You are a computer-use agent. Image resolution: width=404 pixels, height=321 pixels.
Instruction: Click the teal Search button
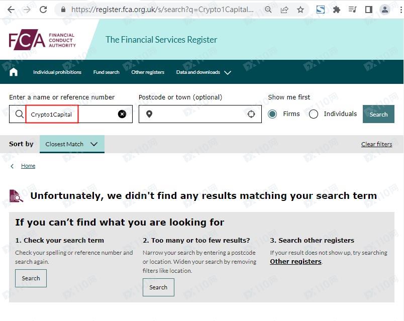click(378, 114)
